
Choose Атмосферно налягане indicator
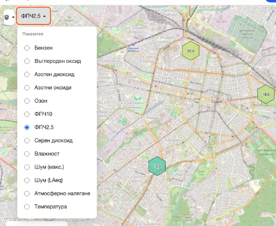pos(27,194)
